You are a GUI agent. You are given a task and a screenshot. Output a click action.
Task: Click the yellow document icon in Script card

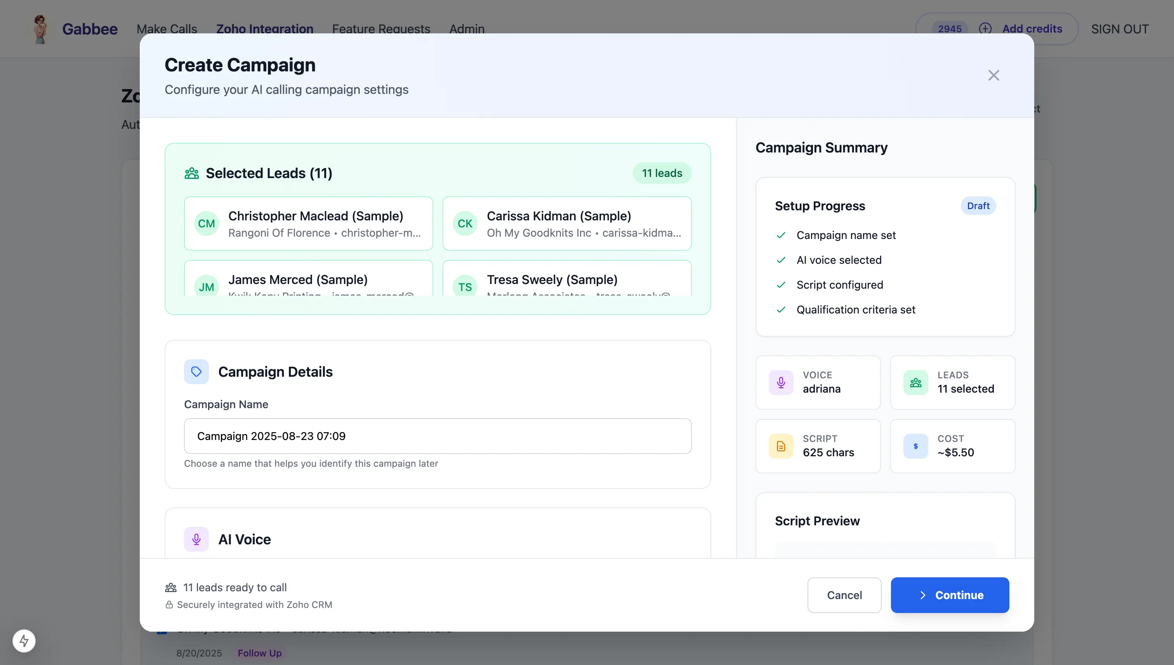coord(781,446)
